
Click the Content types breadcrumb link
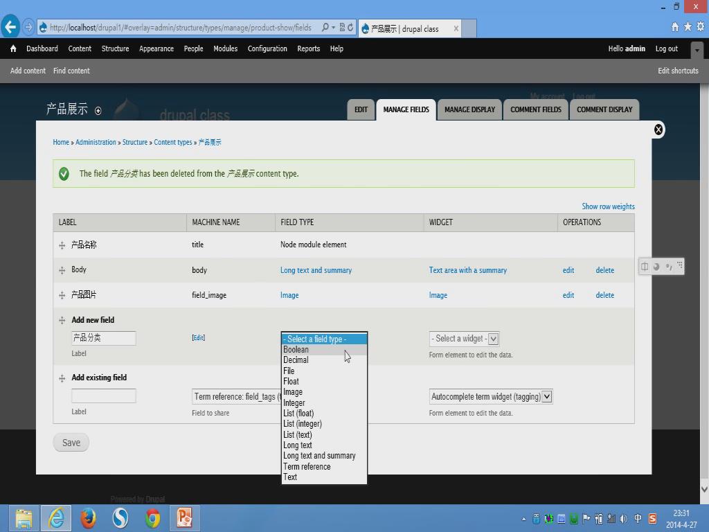coord(172,142)
